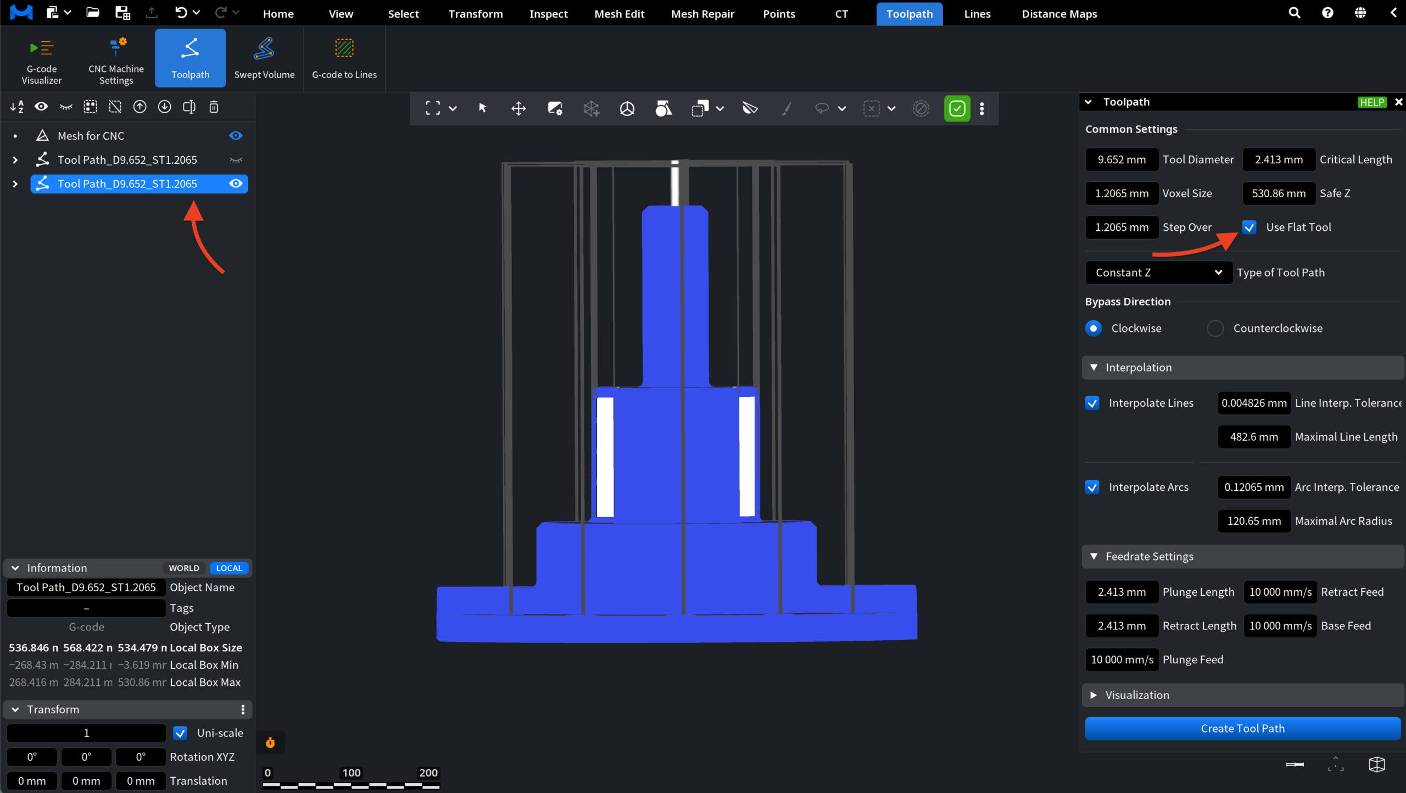Click the trash delete icon in scene panel
This screenshot has width=1406, height=793.
point(214,107)
